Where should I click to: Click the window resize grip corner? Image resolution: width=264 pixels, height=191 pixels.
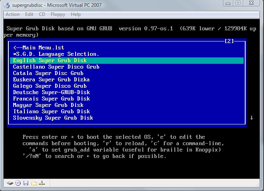pos(258,185)
